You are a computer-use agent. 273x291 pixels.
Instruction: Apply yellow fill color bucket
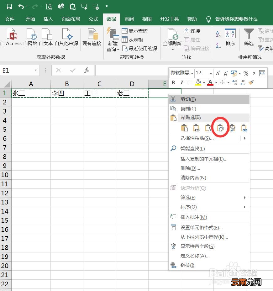(x=198, y=82)
